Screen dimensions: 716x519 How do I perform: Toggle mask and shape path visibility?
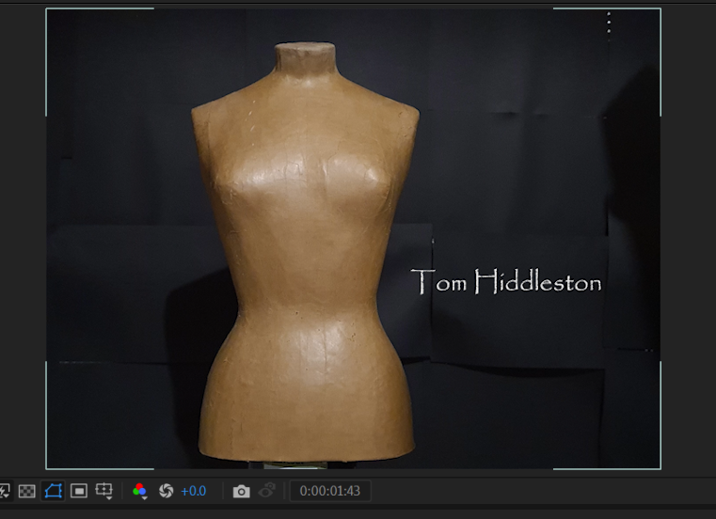tap(54, 491)
